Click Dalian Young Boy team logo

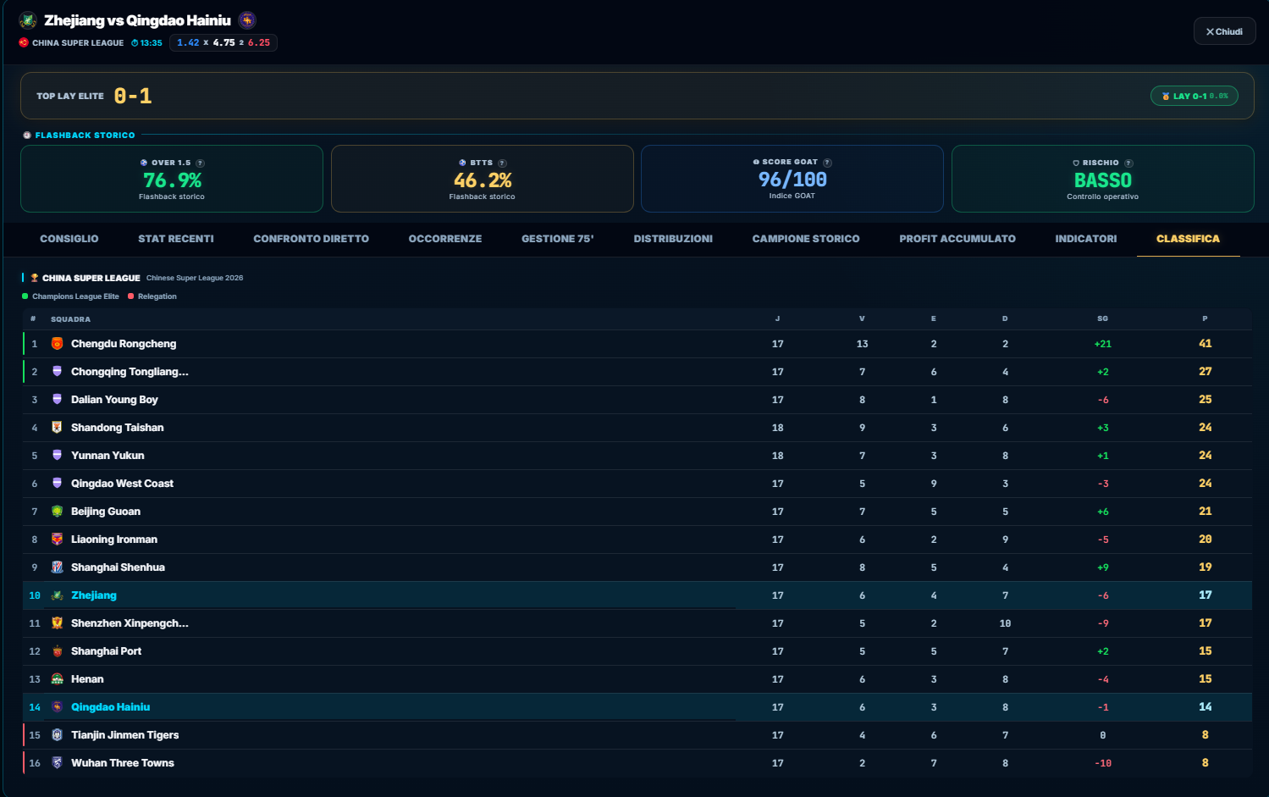[57, 400]
